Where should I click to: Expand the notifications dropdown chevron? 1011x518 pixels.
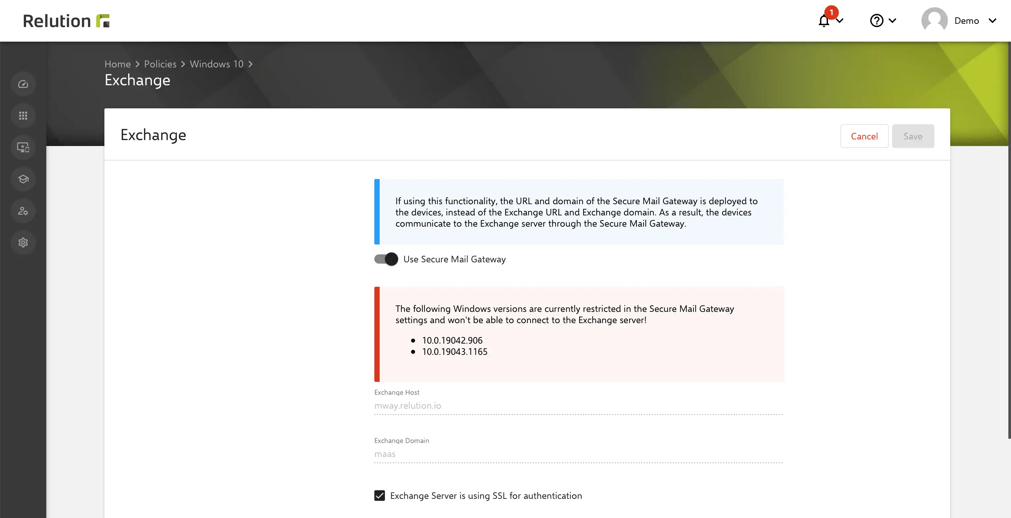(840, 20)
